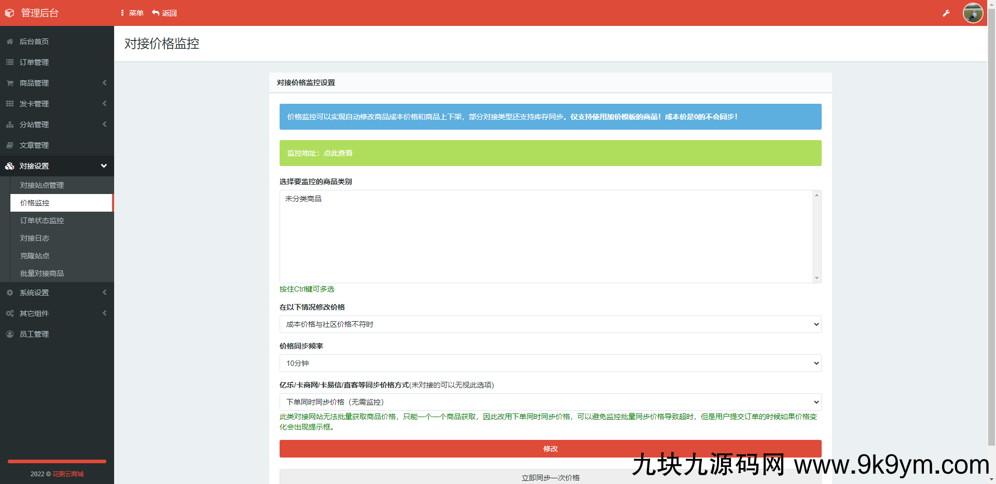
Task: Click the shopping cart icon beside 商品管理
Action: [10, 83]
